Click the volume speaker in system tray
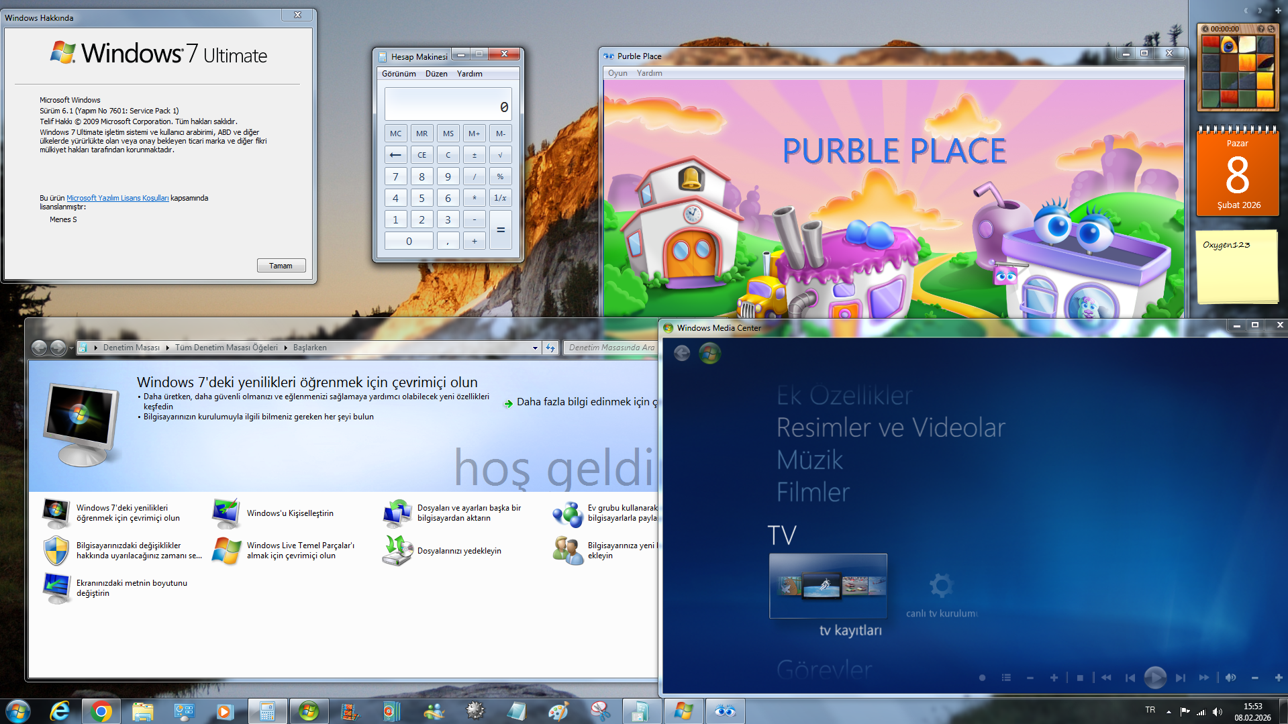The image size is (1288, 724). (x=1218, y=712)
